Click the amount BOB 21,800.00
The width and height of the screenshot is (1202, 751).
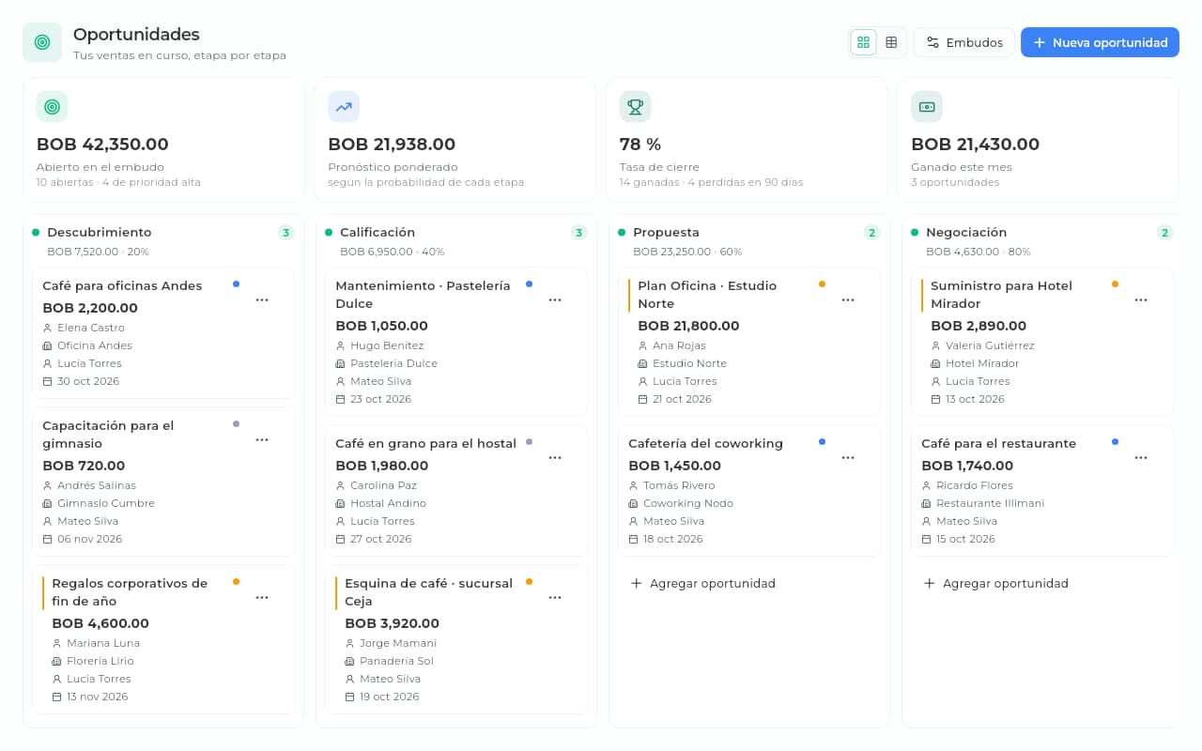point(688,326)
